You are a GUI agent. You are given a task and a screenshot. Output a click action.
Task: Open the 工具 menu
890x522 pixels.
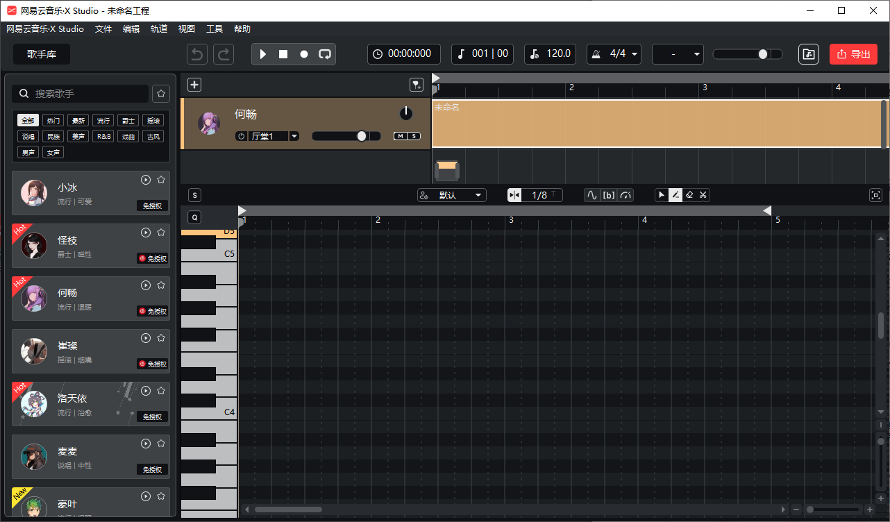215,28
